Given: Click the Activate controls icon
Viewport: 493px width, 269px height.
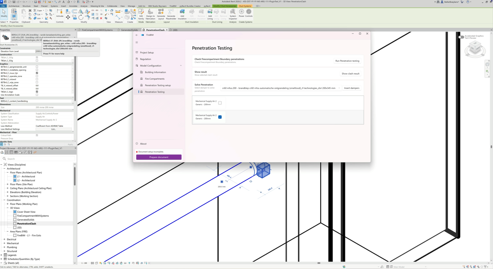Looking at the screenshot, I should click(60, 13).
